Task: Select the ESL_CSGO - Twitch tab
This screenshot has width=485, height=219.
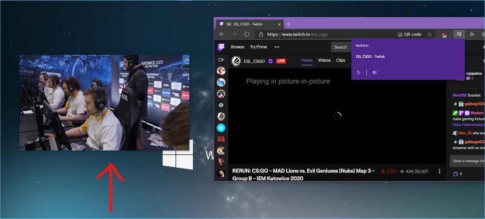Action: [x=250, y=24]
